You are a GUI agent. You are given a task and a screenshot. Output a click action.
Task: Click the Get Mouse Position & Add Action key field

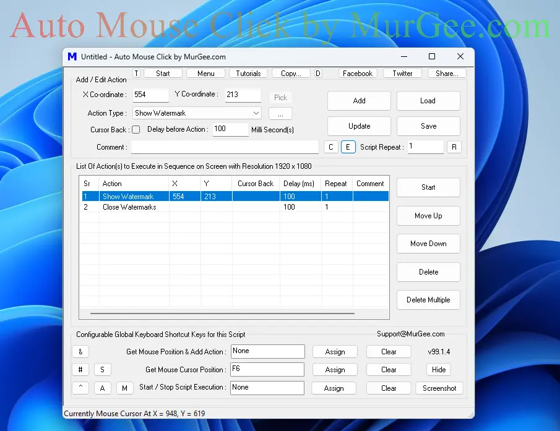pos(267,351)
